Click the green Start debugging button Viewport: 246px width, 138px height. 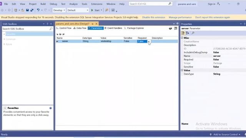click(95, 10)
